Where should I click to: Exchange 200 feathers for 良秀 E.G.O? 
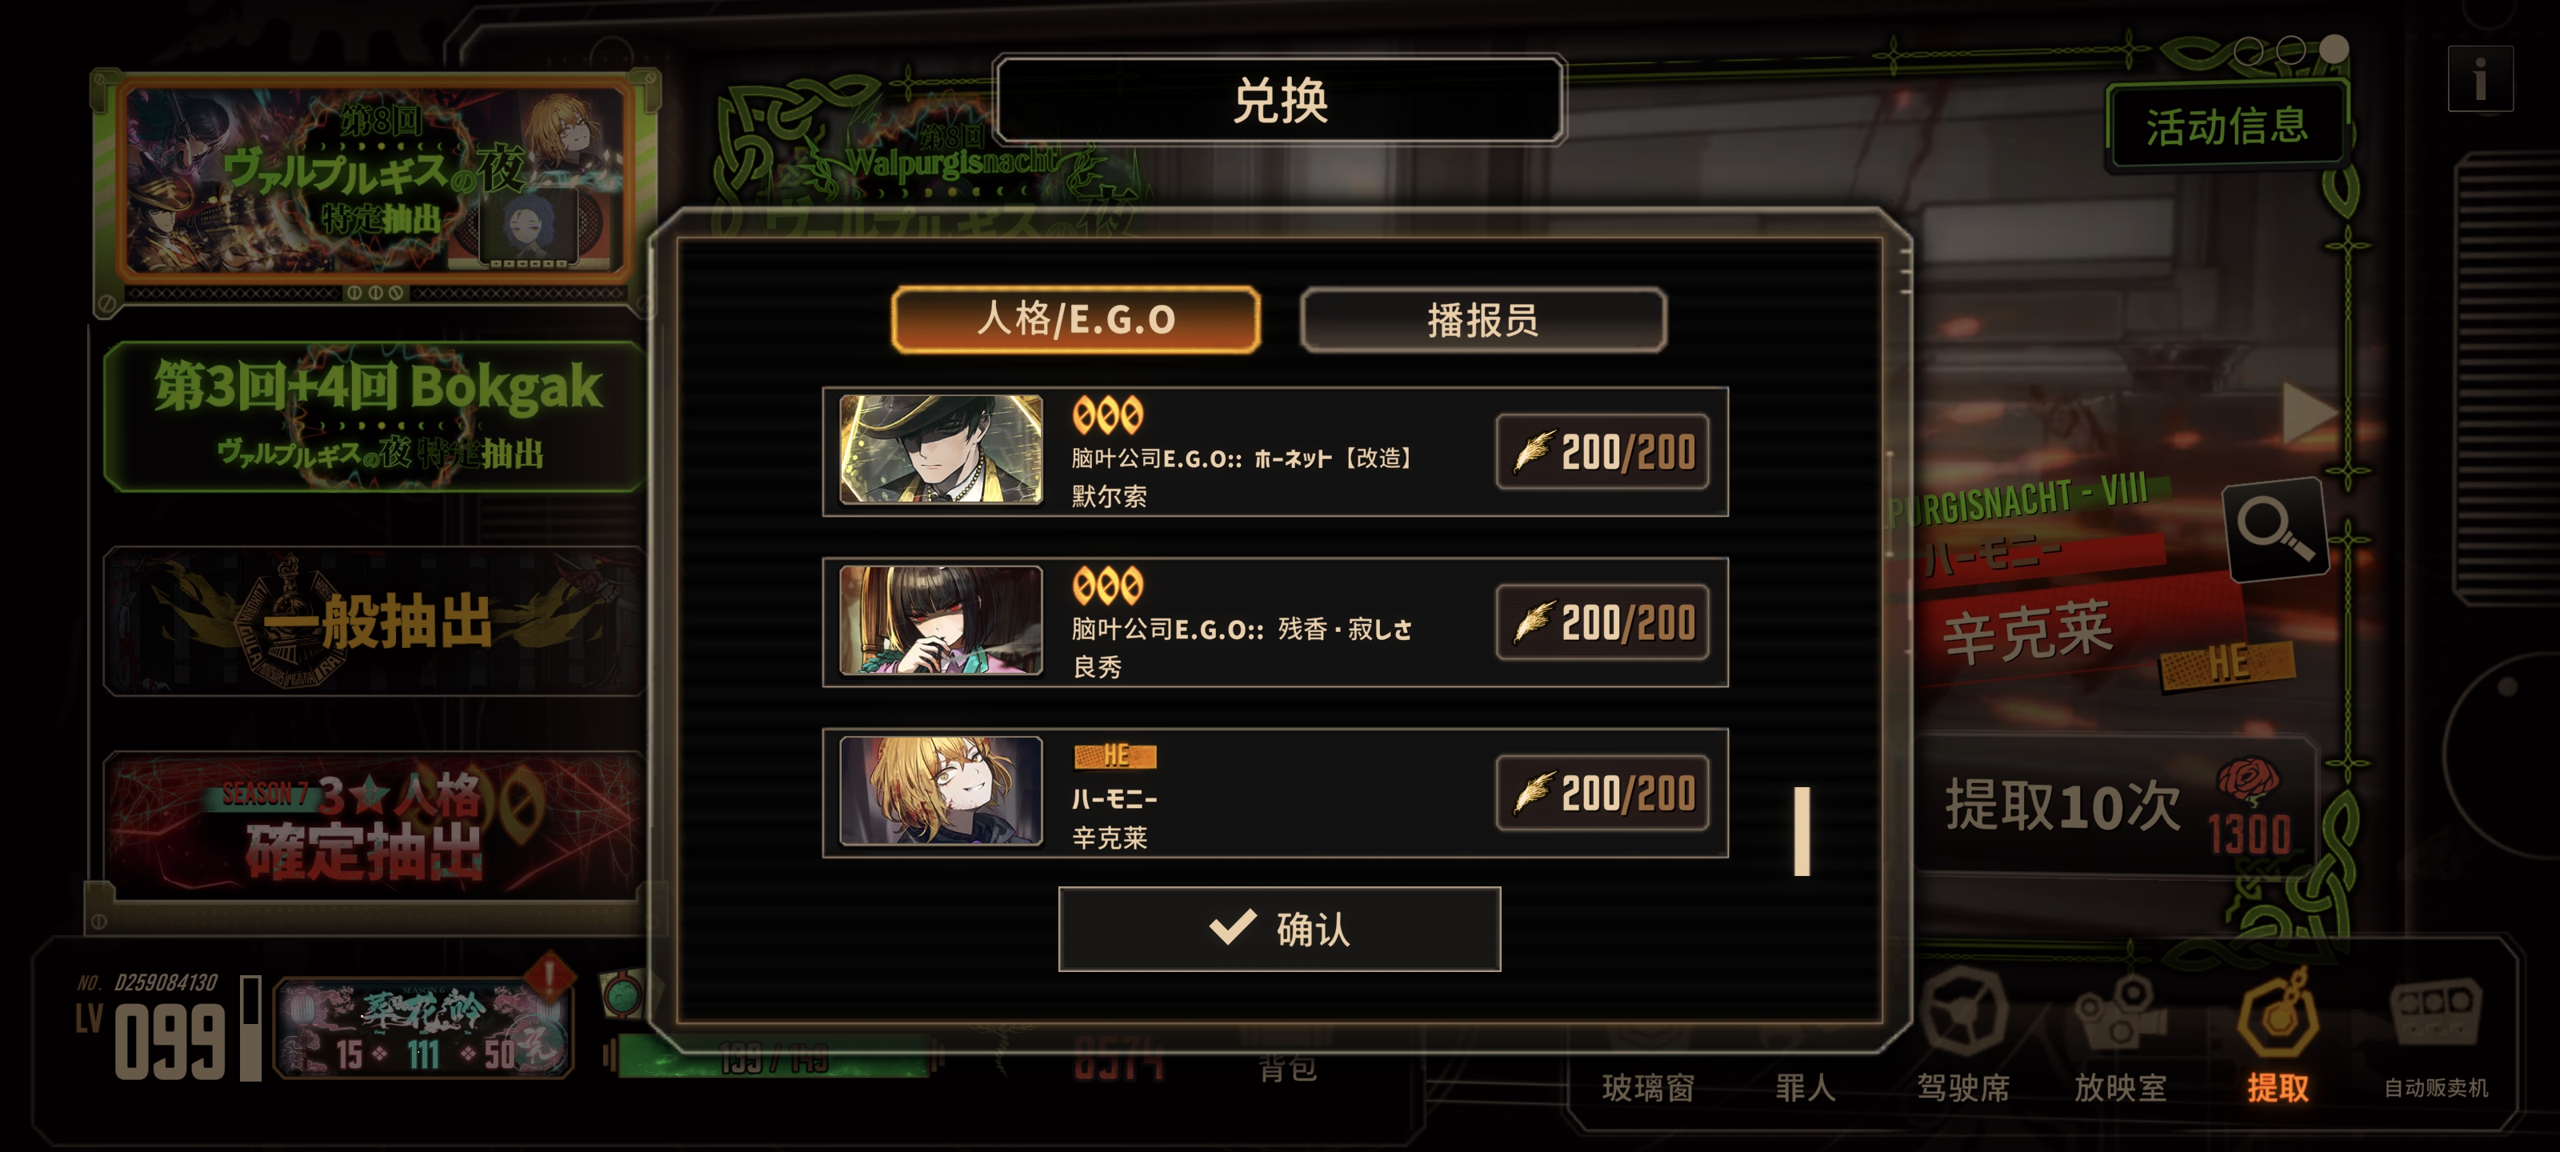(x=1602, y=623)
